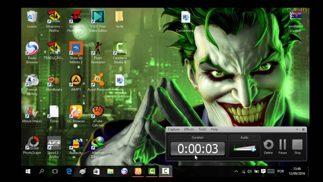Open the Wi-Fi network tray icon
Screen dimensions: 323x182
243,171
